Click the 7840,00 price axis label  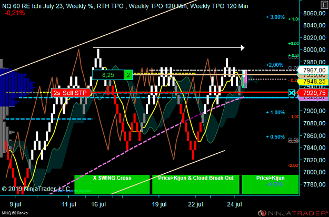coord(314,148)
